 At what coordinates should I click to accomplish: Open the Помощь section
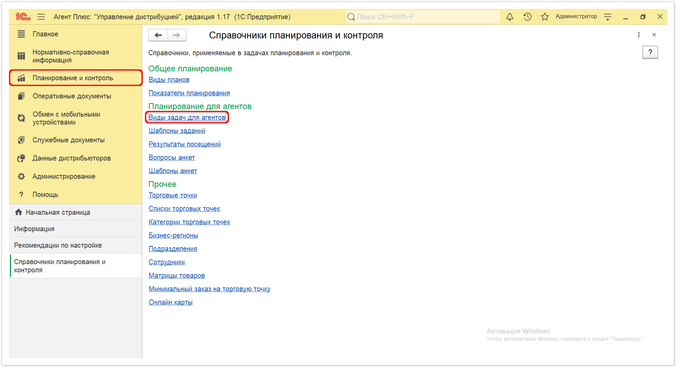(x=76, y=194)
